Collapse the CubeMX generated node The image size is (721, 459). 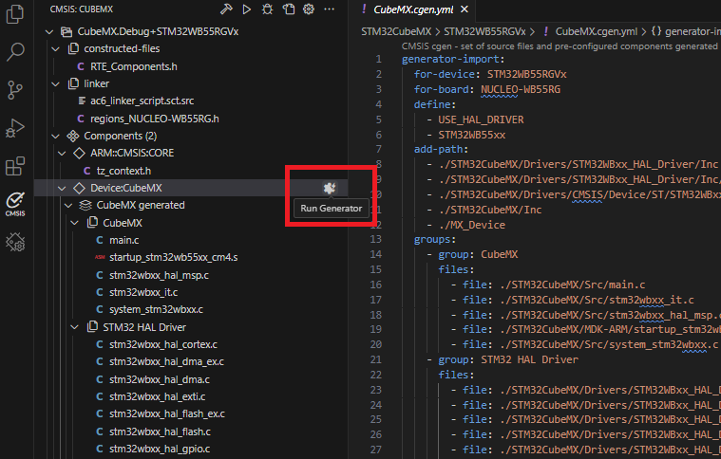coord(69,205)
